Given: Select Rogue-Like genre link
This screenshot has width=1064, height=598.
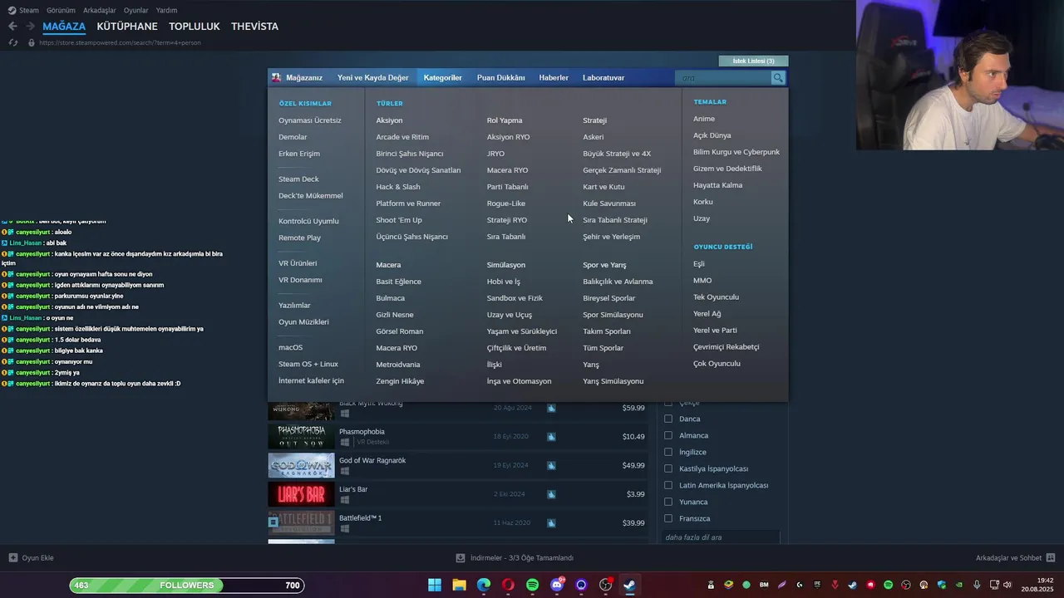Looking at the screenshot, I should pos(506,203).
